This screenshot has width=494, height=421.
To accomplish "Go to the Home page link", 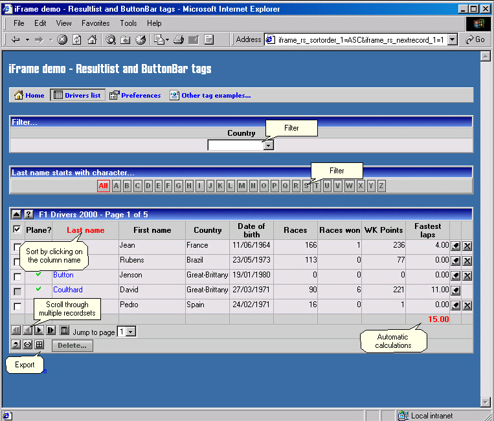I will pyautogui.click(x=29, y=95).
